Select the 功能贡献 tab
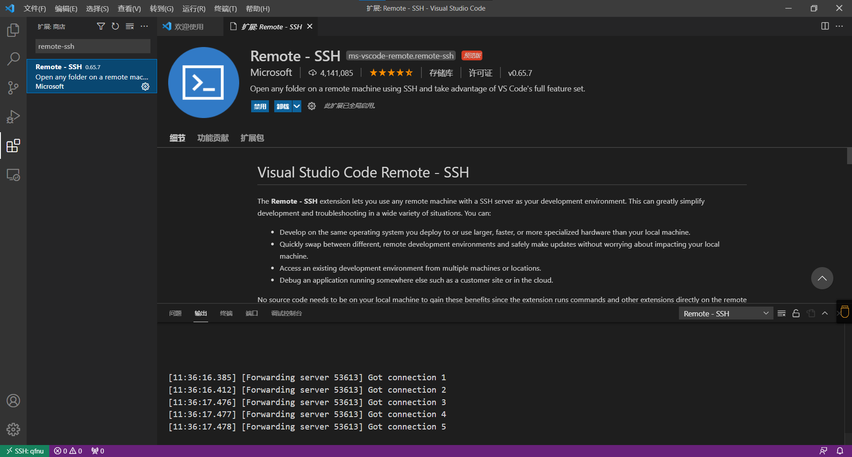 tap(213, 138)
